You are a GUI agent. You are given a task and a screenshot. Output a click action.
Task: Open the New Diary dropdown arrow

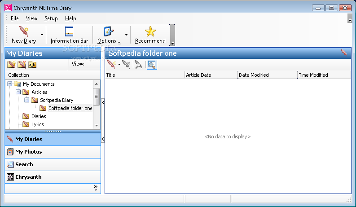(x=42, y=35)
